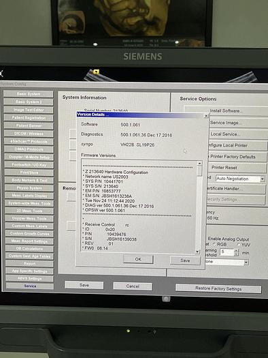Open Report settings page
268x358 pixels.
pos(30,263)
